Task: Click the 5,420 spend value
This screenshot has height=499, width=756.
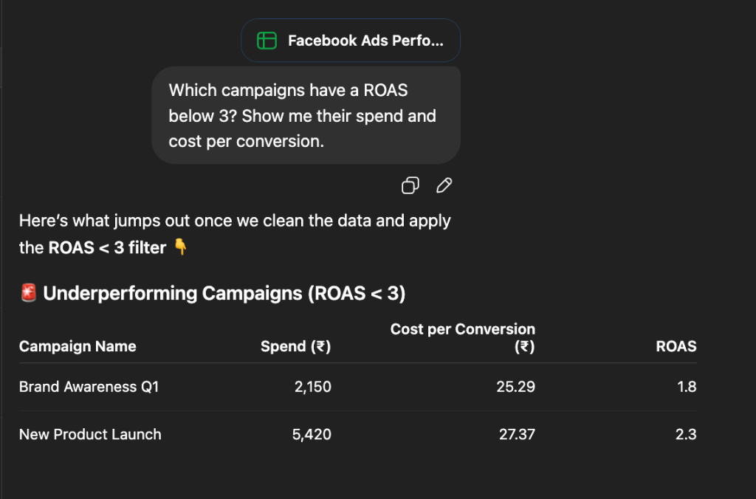Action: pos(312,434)
